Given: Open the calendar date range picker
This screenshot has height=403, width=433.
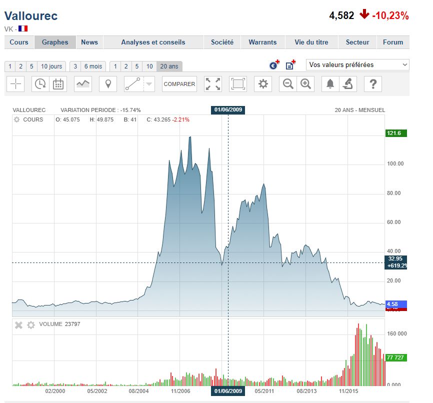Looking at the screenshot, I should (x=58, y=83).
